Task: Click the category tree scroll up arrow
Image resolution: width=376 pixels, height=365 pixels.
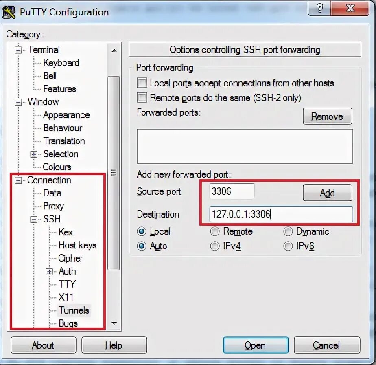Action: coord(114,51)
